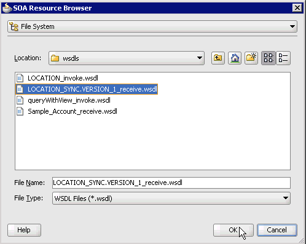Go up one folder level icon
The width and height of the screenshot is (306, 244).
pyautogui.click(x=218, y=58)
